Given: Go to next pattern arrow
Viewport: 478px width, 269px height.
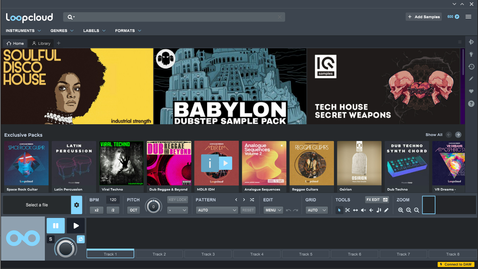Looking at the screenshot, I should click(244, 200).
